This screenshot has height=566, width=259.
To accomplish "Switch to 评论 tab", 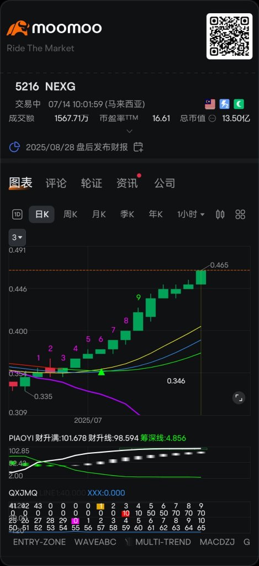I will tap(56, 183).
